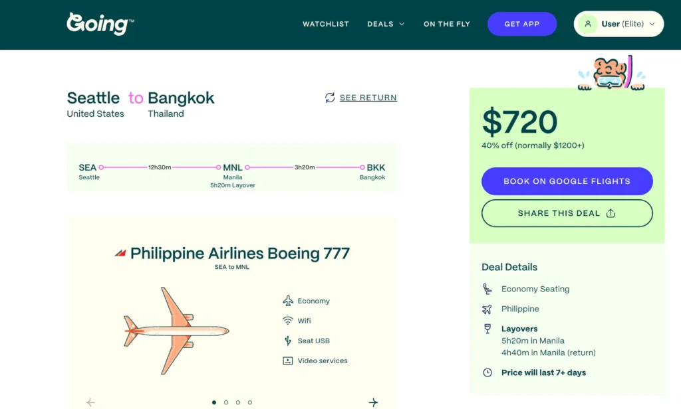
Task: Click the refresh icon next to SEE RETURN
Action: click(x=329, y=98)
